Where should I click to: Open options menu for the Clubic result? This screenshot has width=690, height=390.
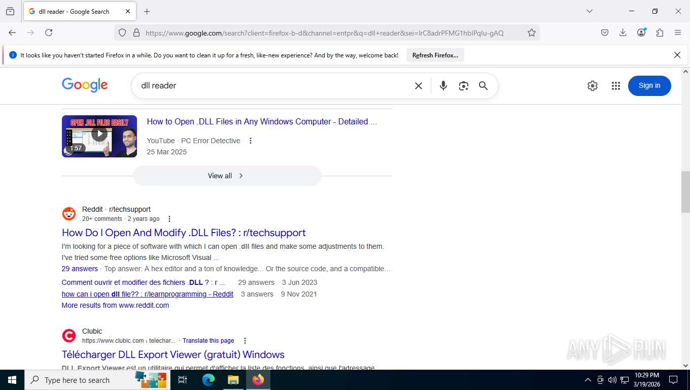pyautogui.click(x=245, y=341)
